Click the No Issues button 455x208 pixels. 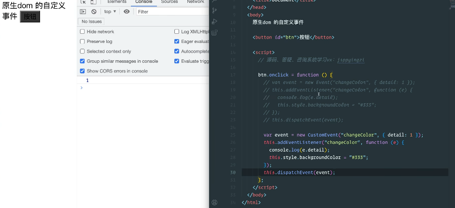coord(91,21)
